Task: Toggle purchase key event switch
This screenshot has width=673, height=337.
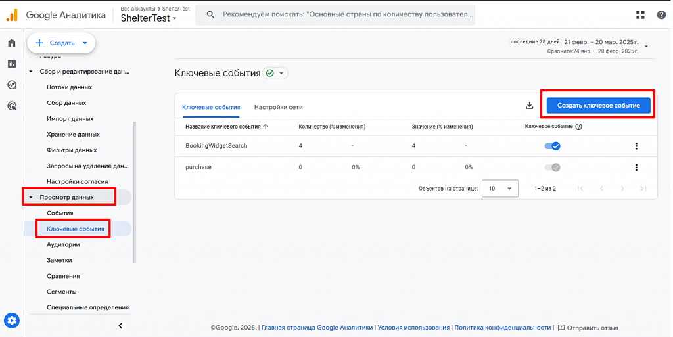Action: 552,168
